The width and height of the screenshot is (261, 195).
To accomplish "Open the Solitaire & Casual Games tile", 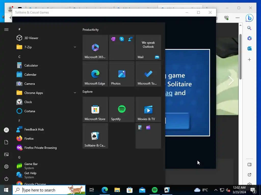I will [x=95, y=136].
